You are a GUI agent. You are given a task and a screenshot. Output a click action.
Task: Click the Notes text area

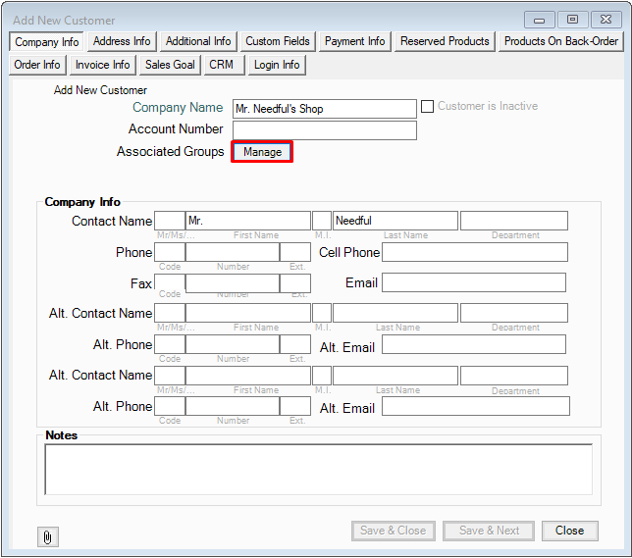pyautogui.click(x=318, y=470)
